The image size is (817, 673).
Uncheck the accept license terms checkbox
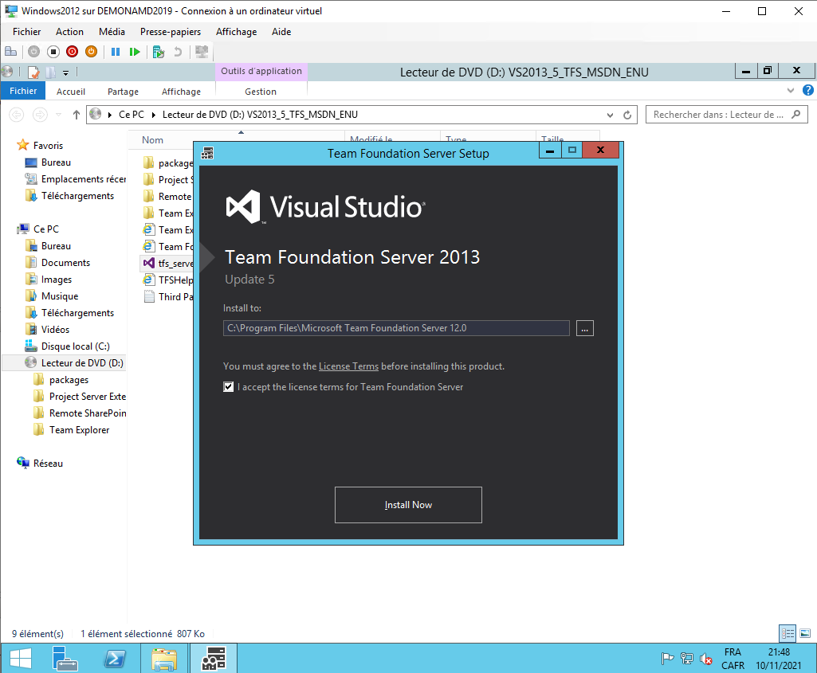[230, 388]
